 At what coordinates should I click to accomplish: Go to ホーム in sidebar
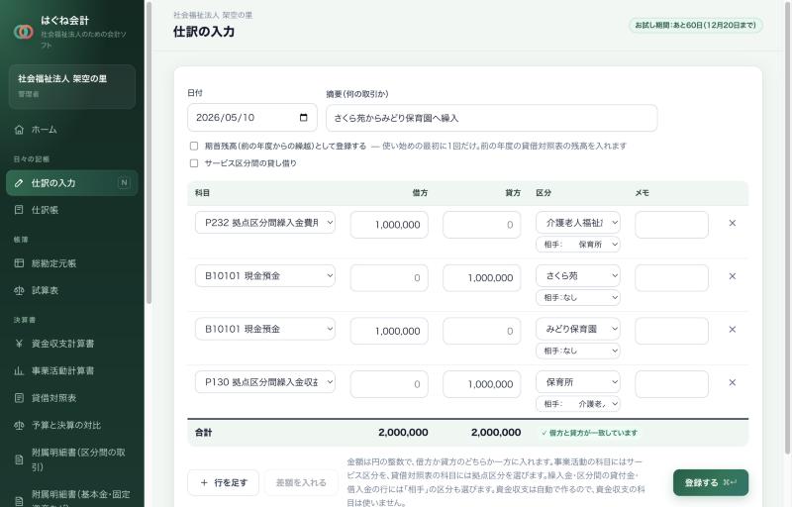click(71, 130)
